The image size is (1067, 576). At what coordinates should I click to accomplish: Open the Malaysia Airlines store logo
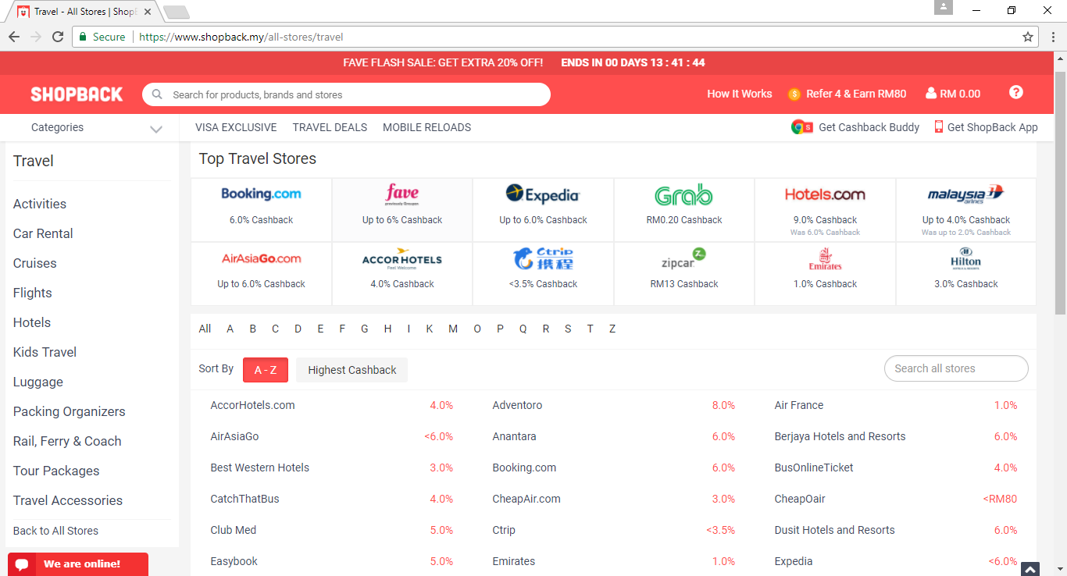click(965, 194)
